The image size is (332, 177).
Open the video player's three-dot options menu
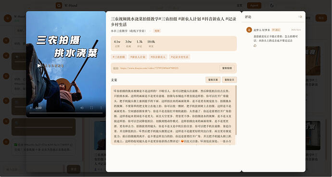pos(101,108)
